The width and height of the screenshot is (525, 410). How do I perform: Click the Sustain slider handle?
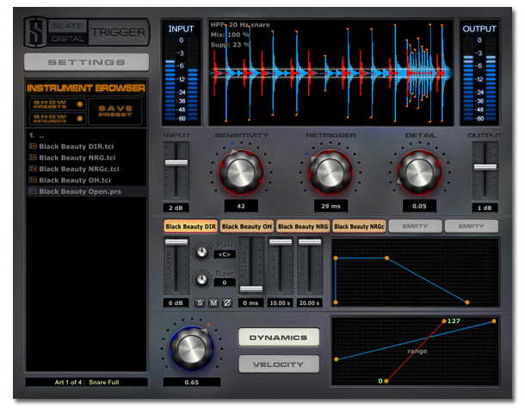coord(281,242)
